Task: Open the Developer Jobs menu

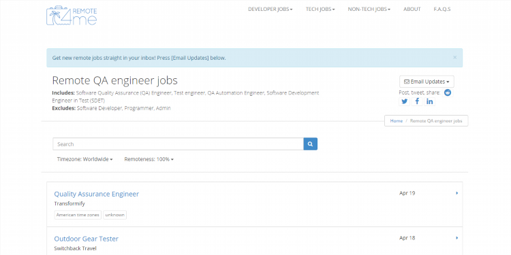Action: pos(270,9)
